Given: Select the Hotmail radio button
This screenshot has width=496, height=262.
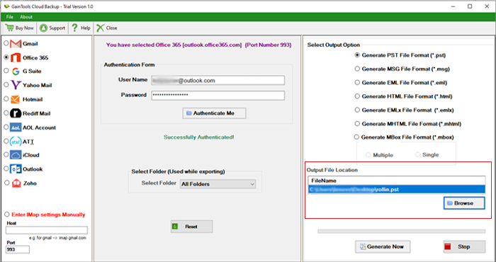Looking at the screenshot, I should (x=6, y=99).
